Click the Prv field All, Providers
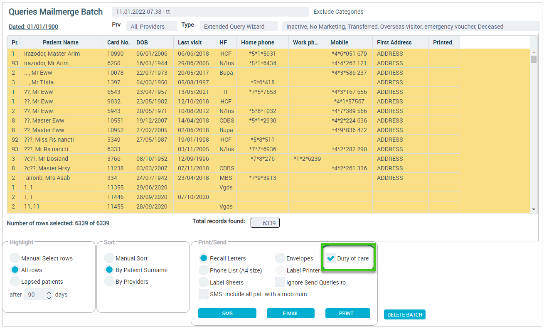 [x=152, y=26]
